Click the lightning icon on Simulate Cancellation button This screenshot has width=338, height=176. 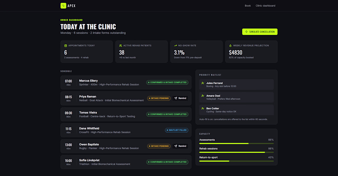point(246,32)
